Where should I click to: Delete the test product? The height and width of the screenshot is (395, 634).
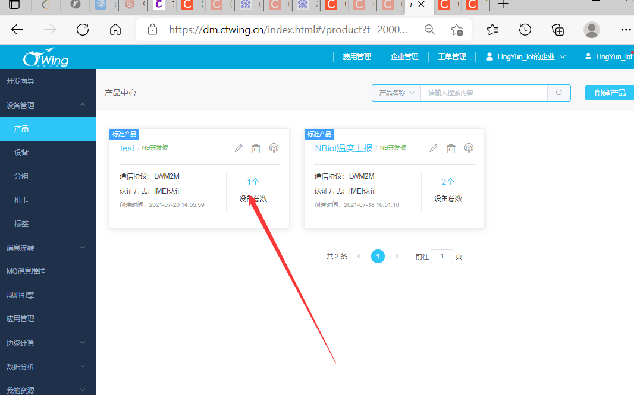[256, 148]
